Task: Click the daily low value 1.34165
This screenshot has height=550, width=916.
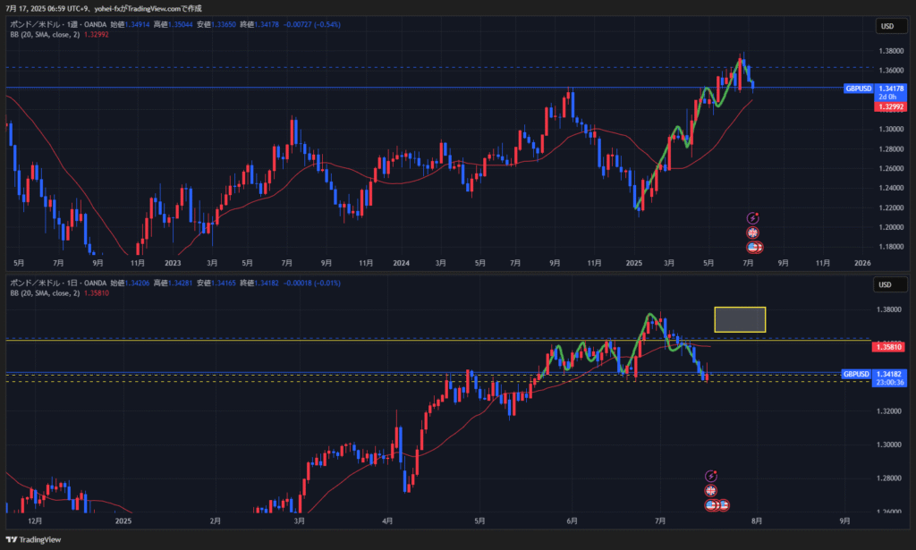Action: [224, 283]
